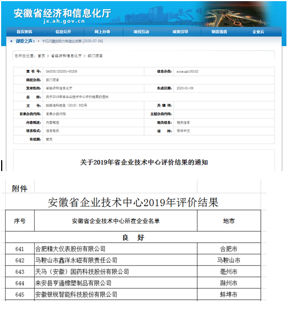Click the 良好 section row
This screenshot has width=287, height=313.
[133, 238]
